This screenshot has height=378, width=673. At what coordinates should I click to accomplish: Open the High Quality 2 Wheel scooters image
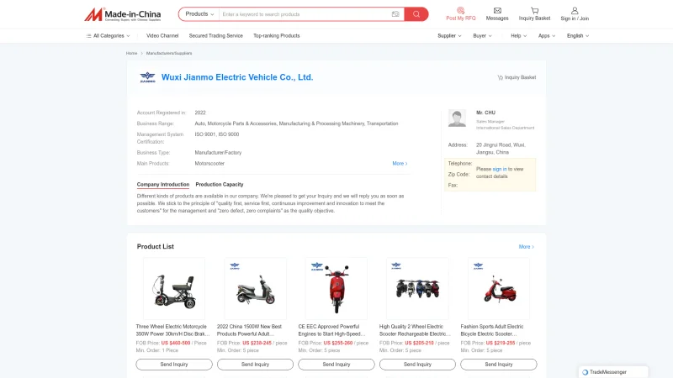[417, 288]
